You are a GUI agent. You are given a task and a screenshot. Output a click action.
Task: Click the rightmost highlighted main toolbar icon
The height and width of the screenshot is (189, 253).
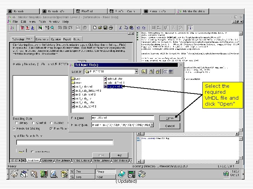pos(190,28)
